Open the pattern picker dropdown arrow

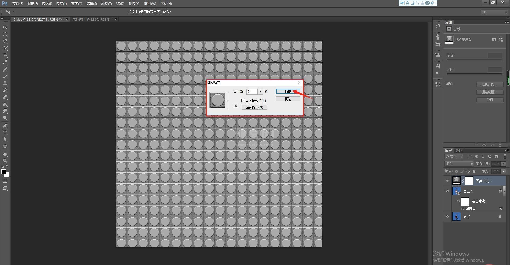(x=227, y=100)
